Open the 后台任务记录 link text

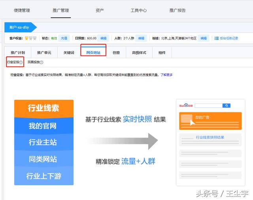(229, 38)
